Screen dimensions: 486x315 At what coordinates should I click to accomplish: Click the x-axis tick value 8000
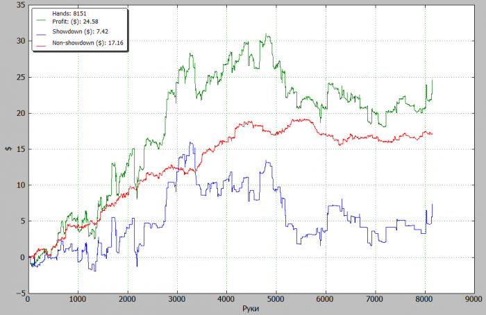[424, 299]
